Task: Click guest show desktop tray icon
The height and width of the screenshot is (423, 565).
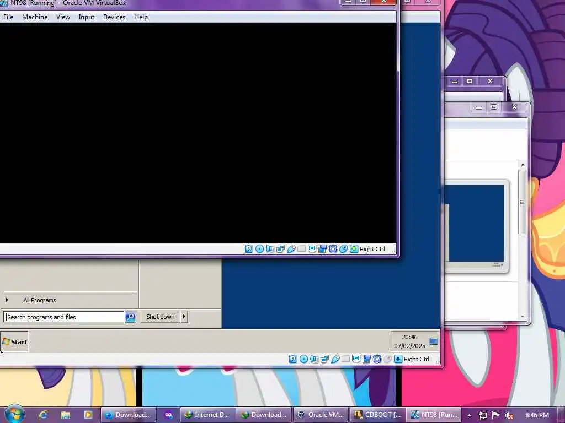Action: pyautogui.click(x=434, y=341)
